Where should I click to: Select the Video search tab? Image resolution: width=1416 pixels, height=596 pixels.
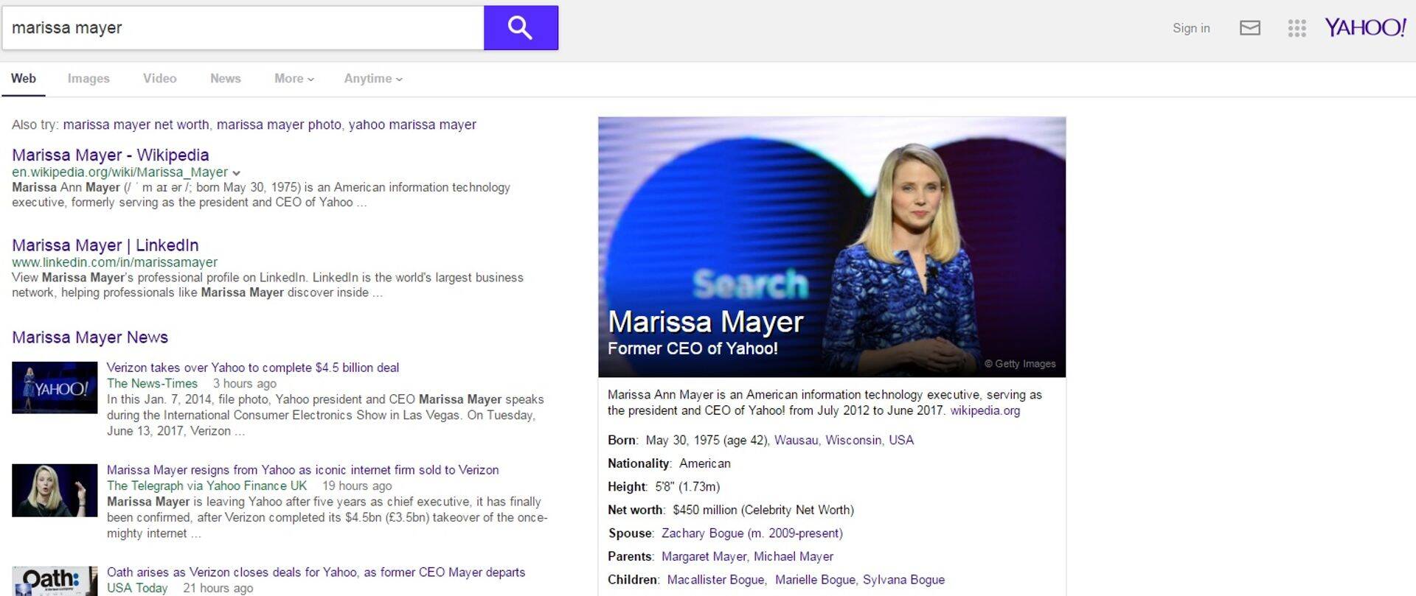(159, 79)
